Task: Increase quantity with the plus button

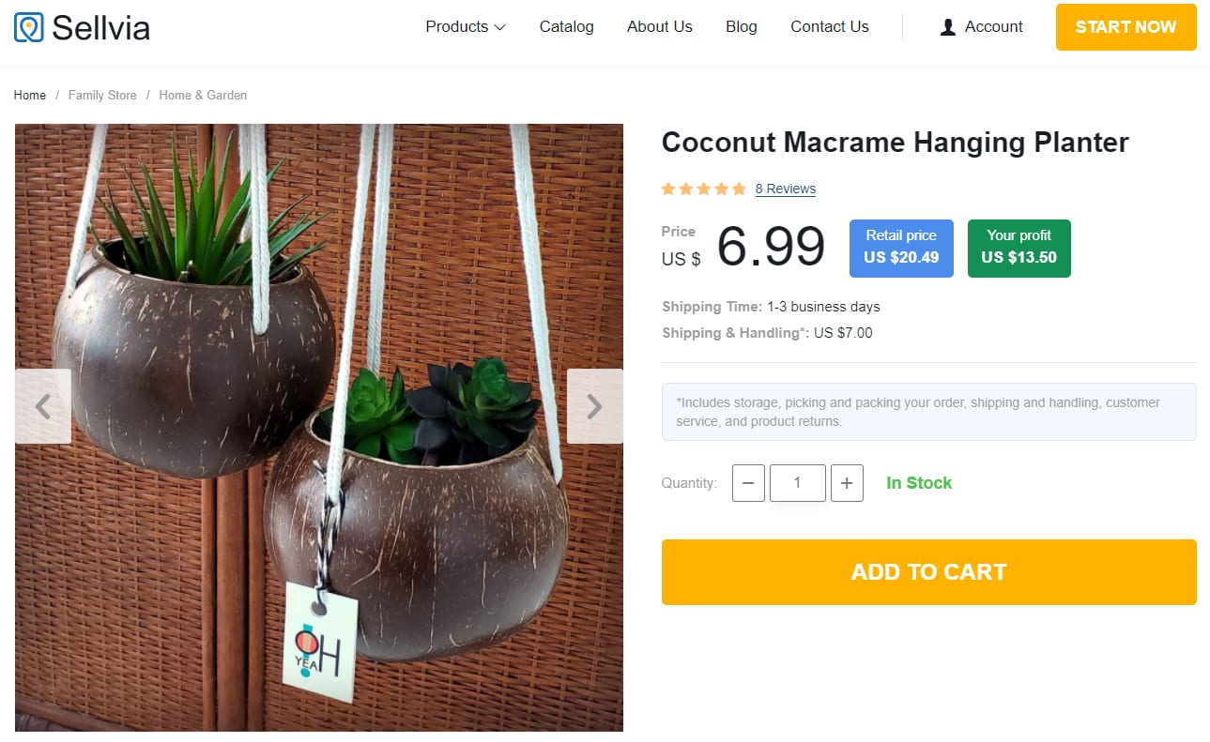Action: [847, 483]
